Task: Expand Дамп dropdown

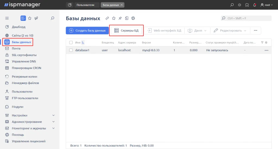Action: (197, 30)
